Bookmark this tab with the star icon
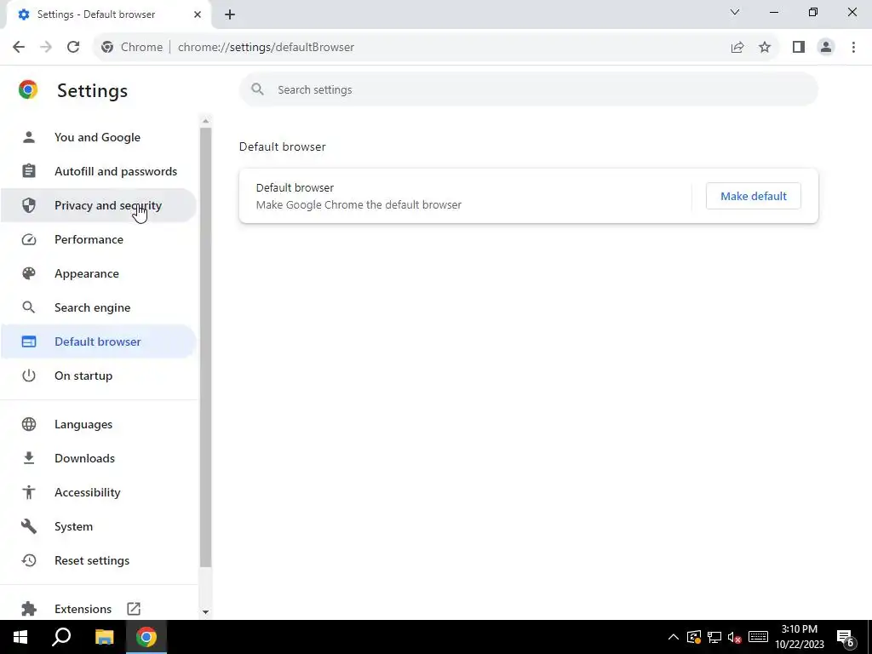Screen dimensions: 872x654 765,48
